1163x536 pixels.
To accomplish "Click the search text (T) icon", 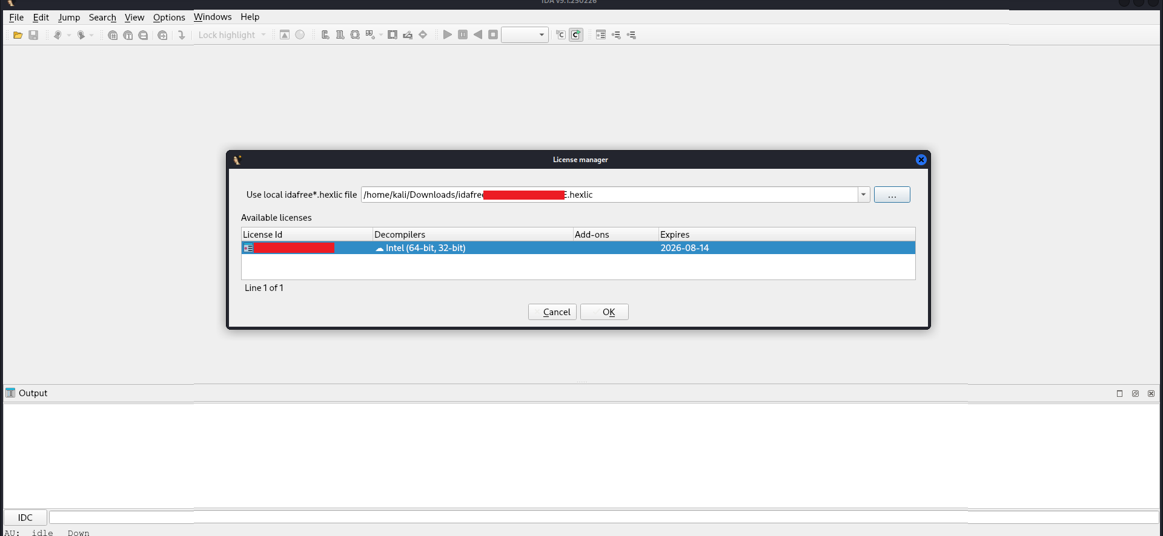I will click(128, 35).
